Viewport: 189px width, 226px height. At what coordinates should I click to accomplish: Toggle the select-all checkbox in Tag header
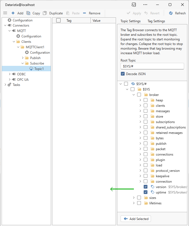[x=58, y=21]
